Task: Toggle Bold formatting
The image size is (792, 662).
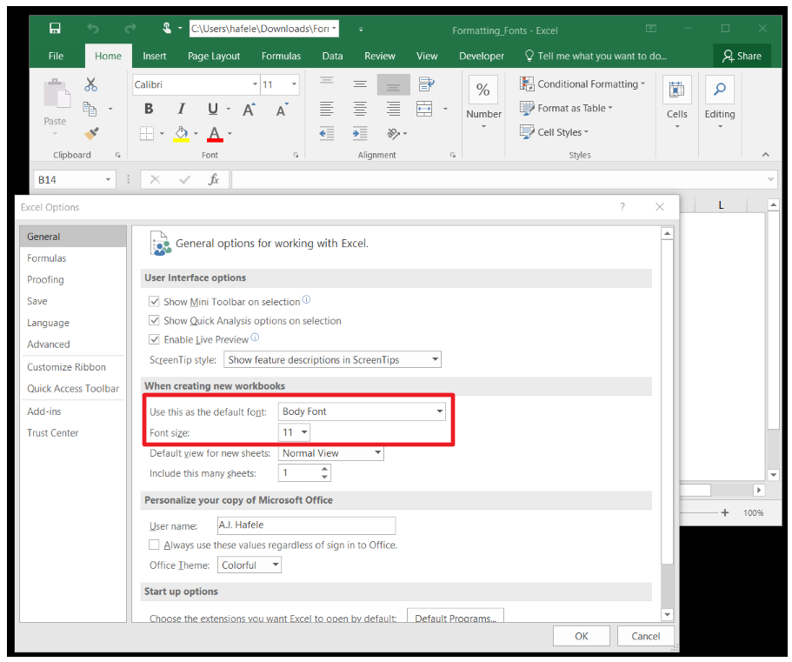Action: (149, 109)
